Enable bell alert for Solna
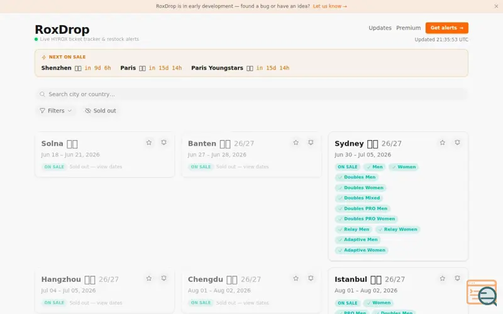The width and height of the screenshot is (503, 314). (x=164, y=143)
